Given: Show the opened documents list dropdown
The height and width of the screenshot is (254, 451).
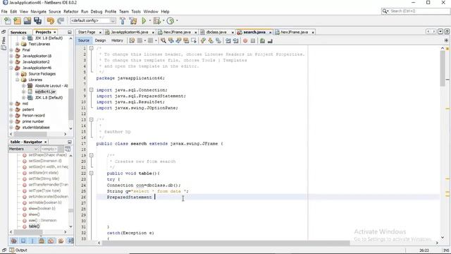Looking at the screenshot, I should (440, 32).
